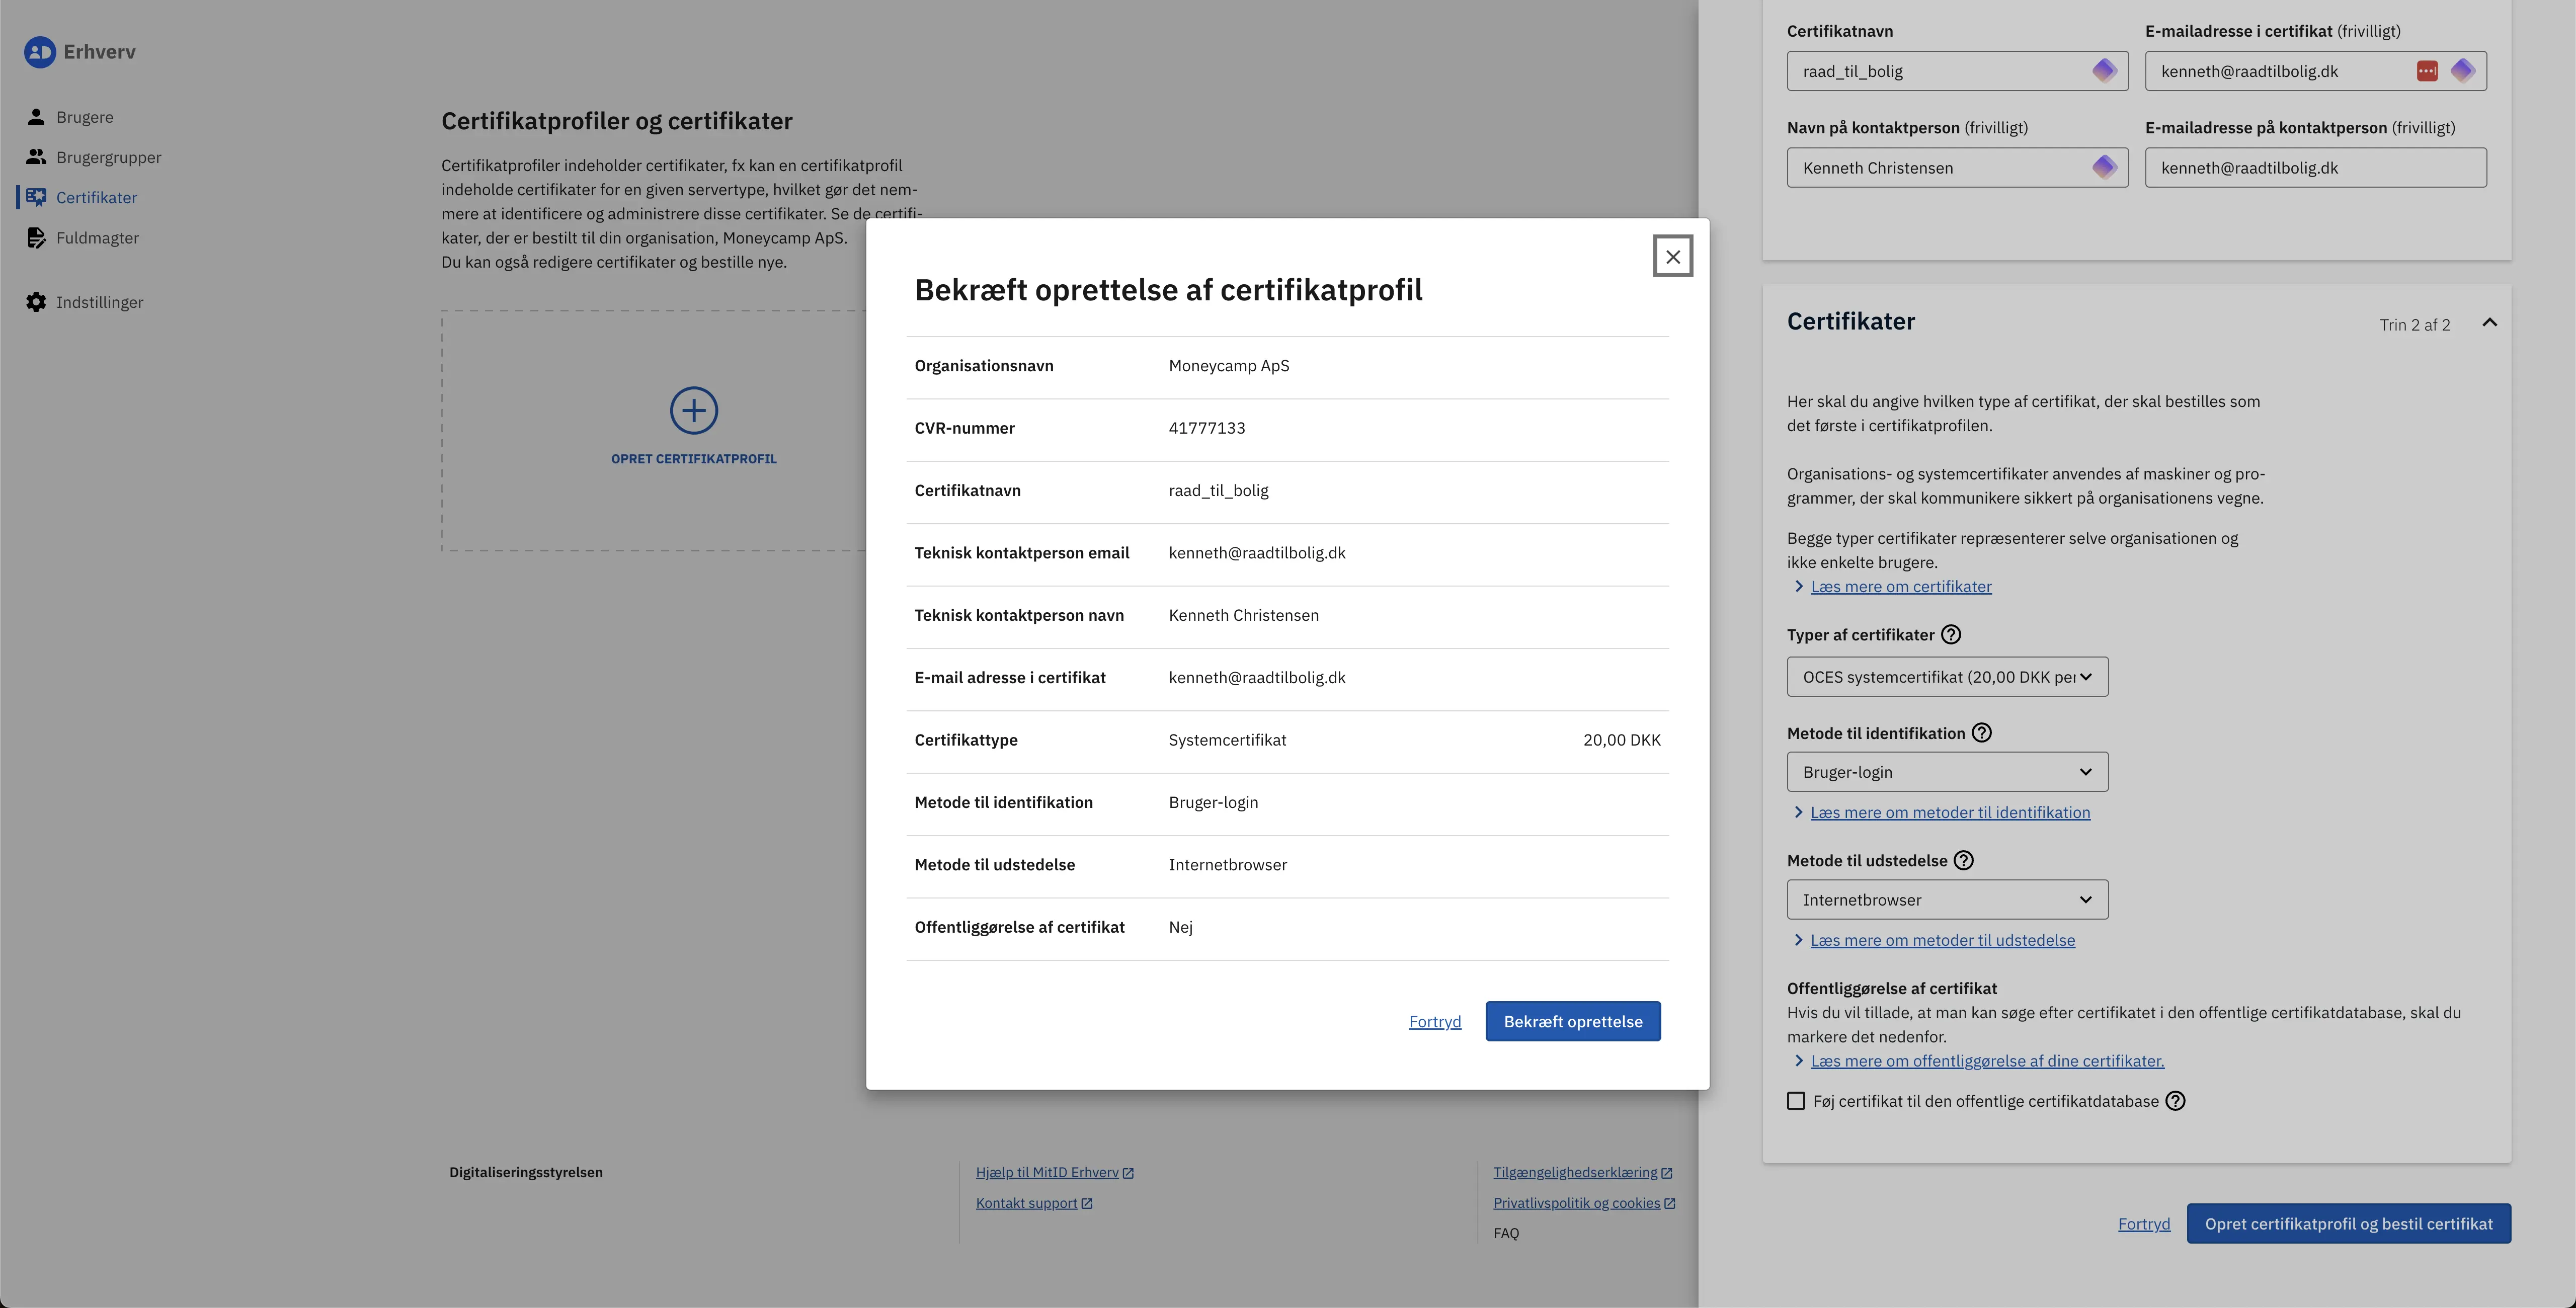Open Brugergrupper in the sidebar

click(x=108, y=157)
